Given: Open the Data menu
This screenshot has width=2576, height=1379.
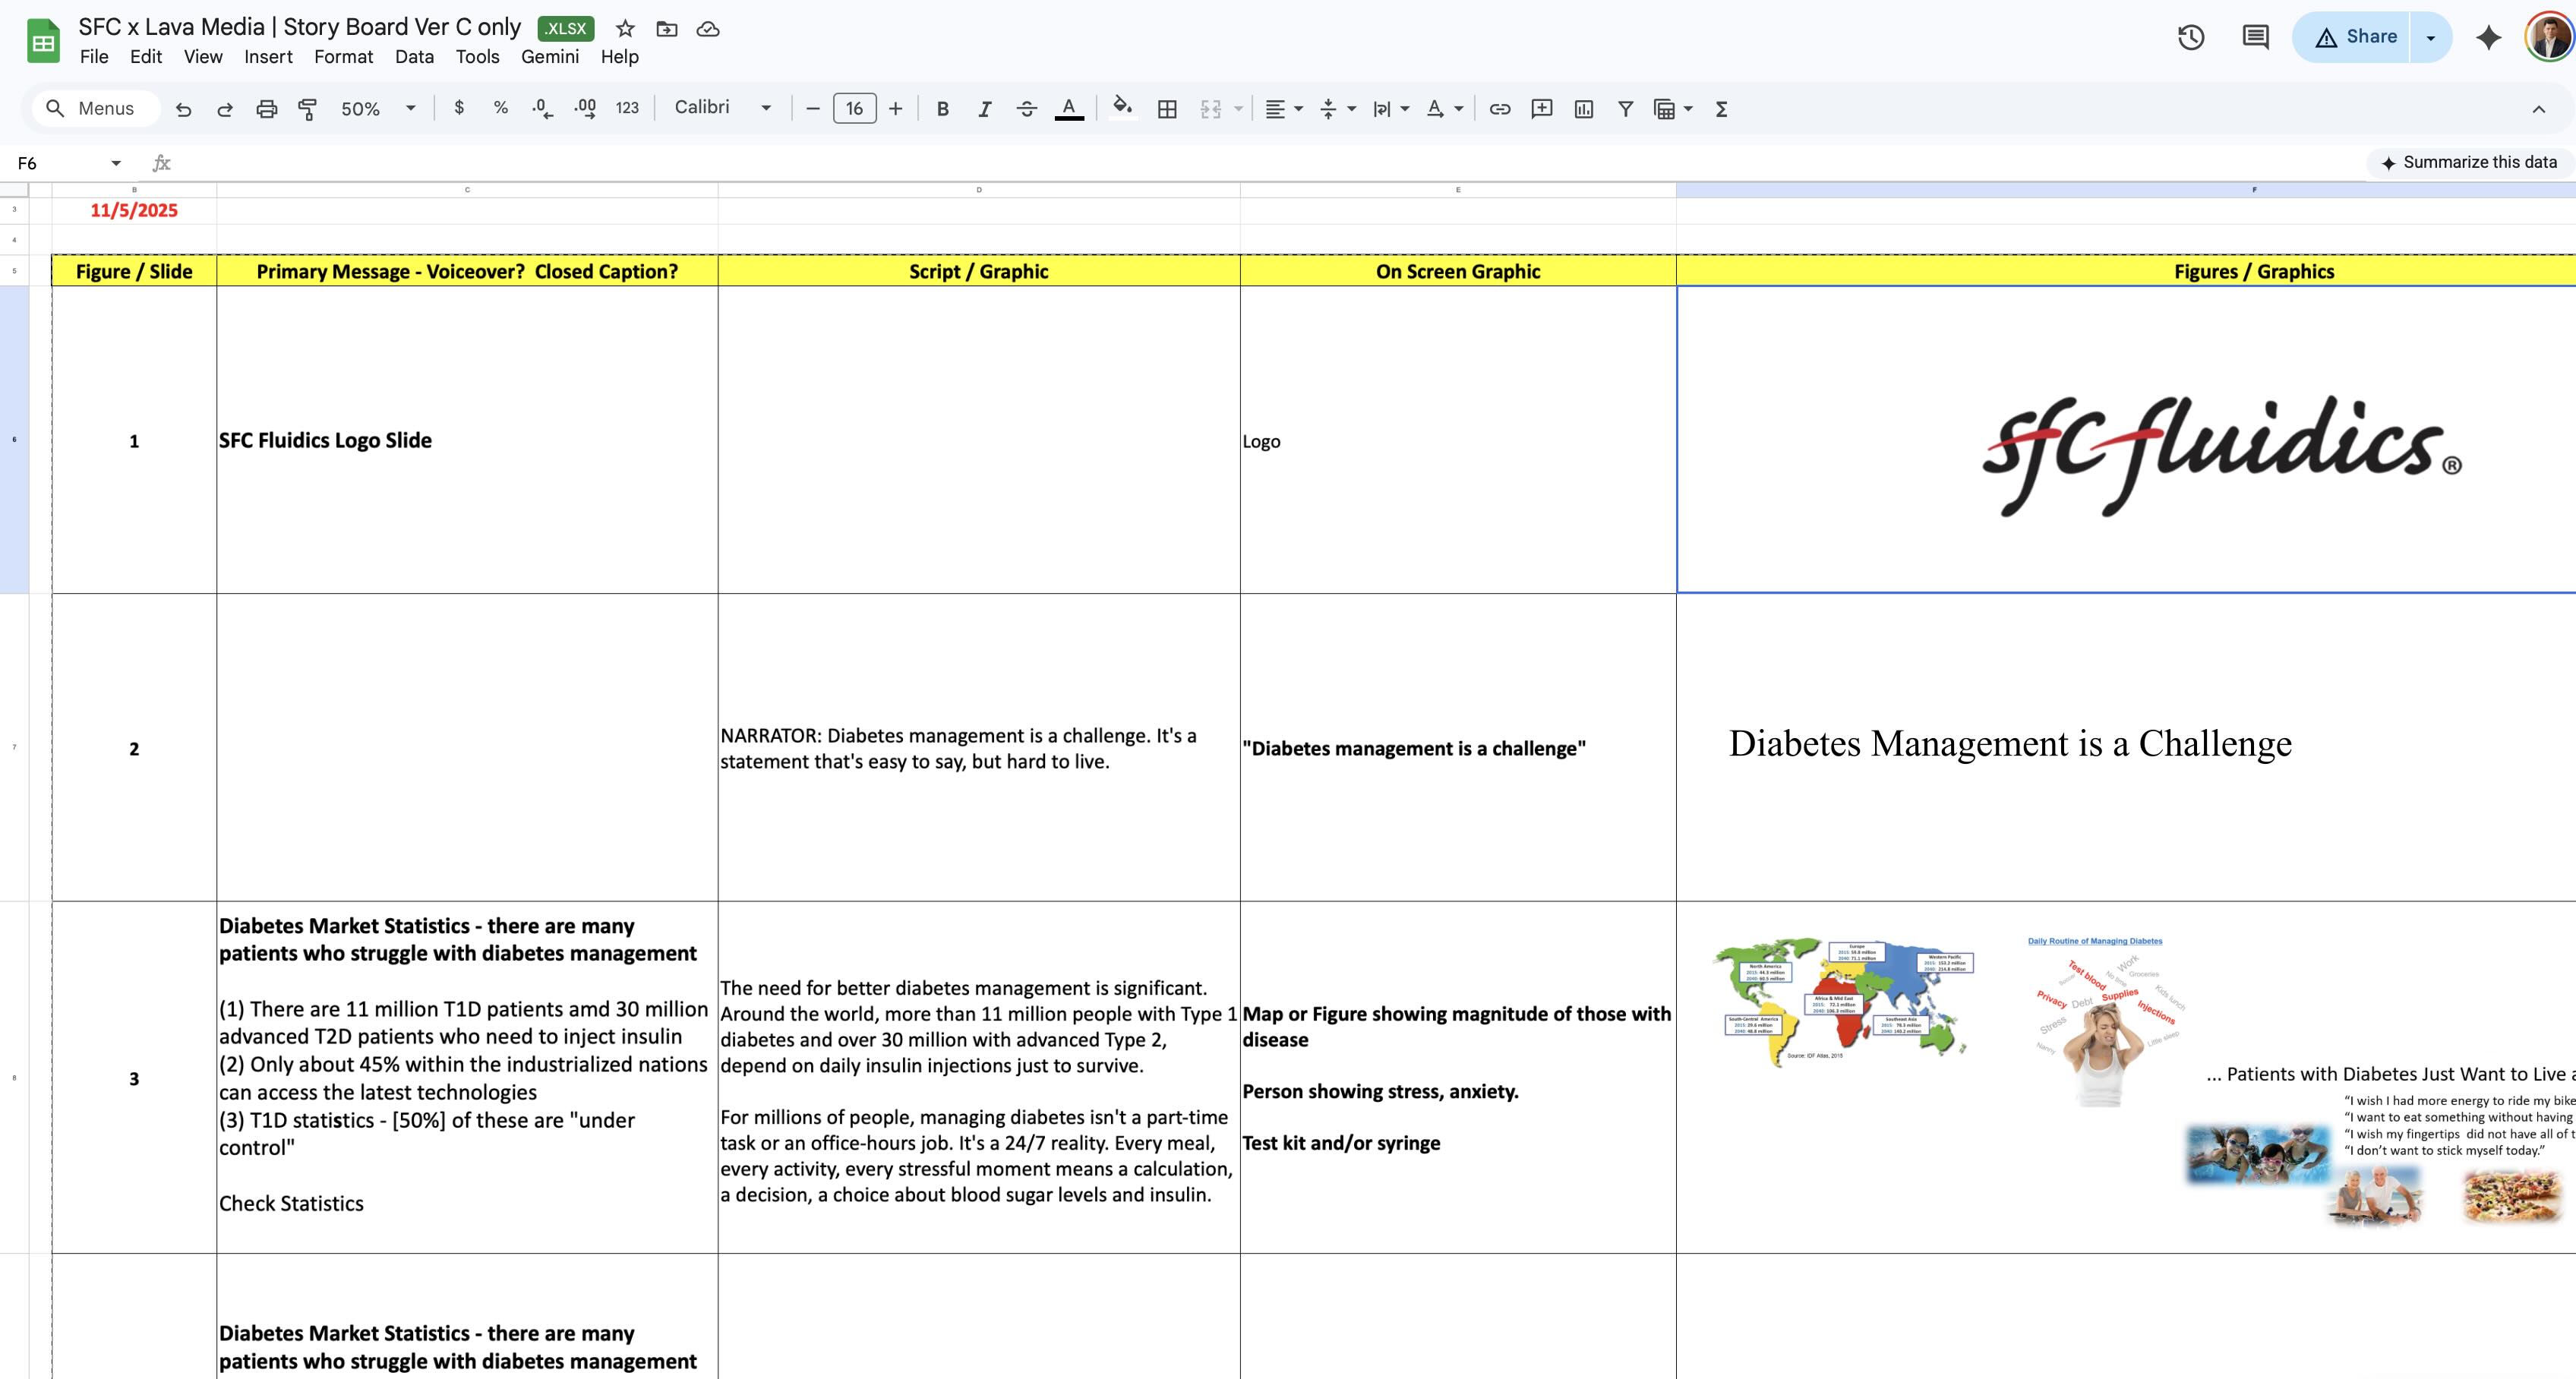Looking at the screenshot, I should (x=414, y=57).
